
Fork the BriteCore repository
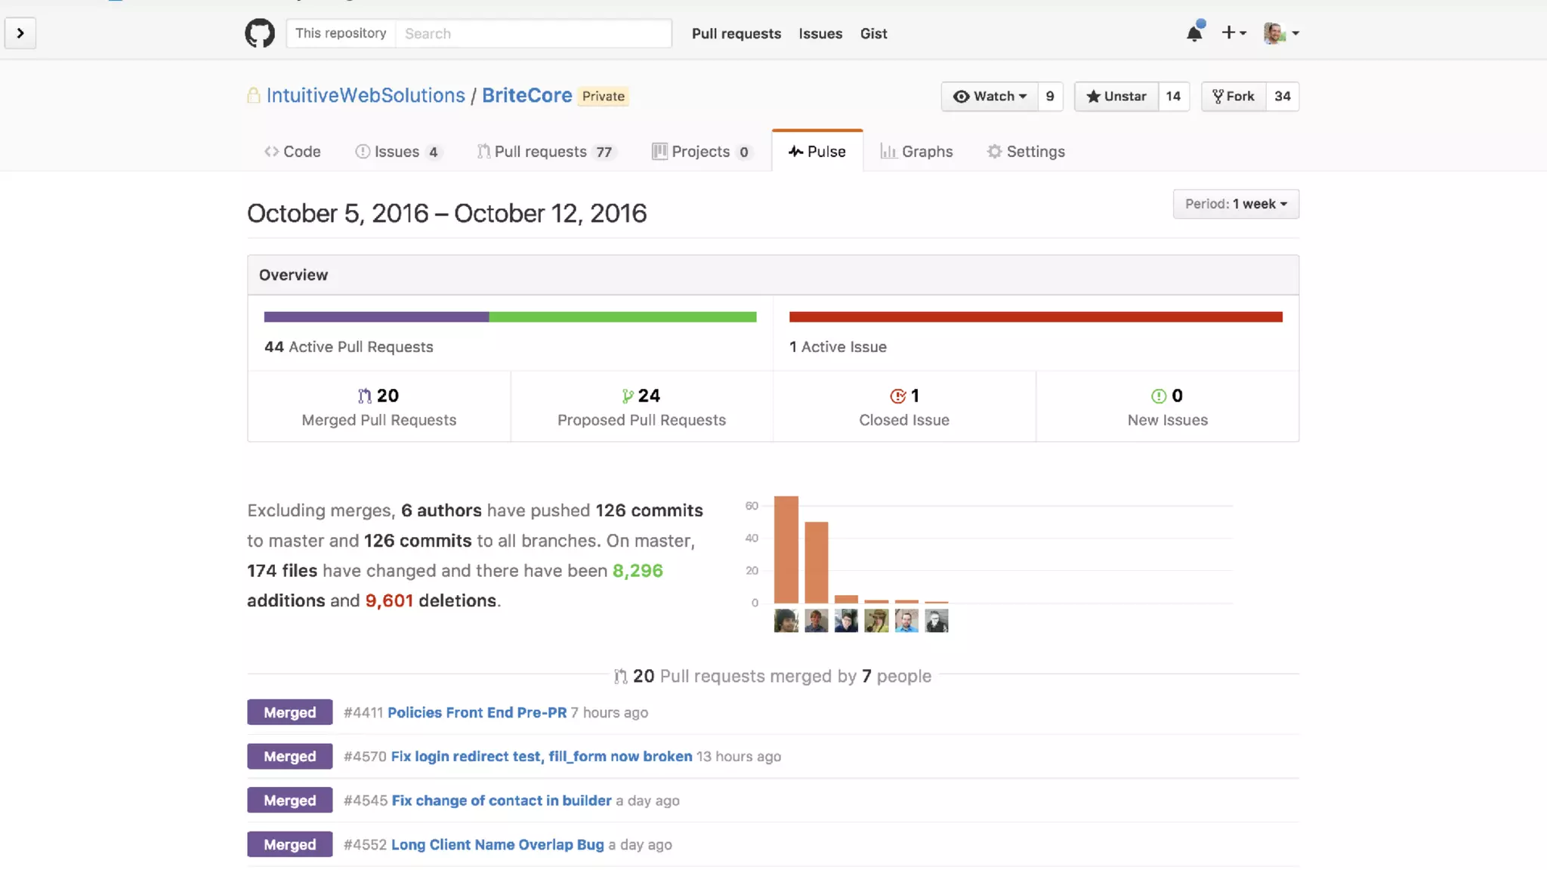point(1234,96)
